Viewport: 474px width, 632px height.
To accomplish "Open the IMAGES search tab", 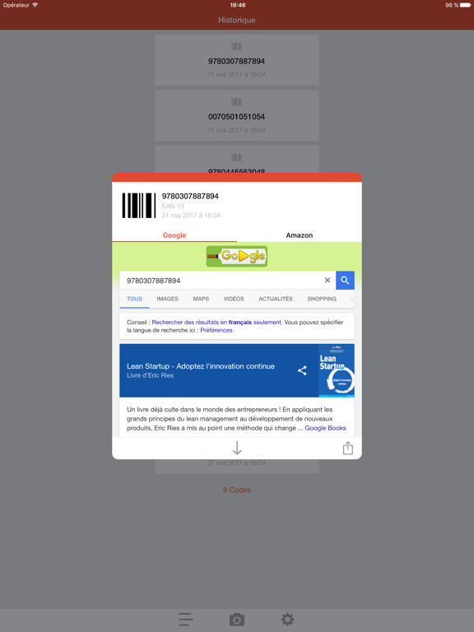I will [x=167, y=299].
